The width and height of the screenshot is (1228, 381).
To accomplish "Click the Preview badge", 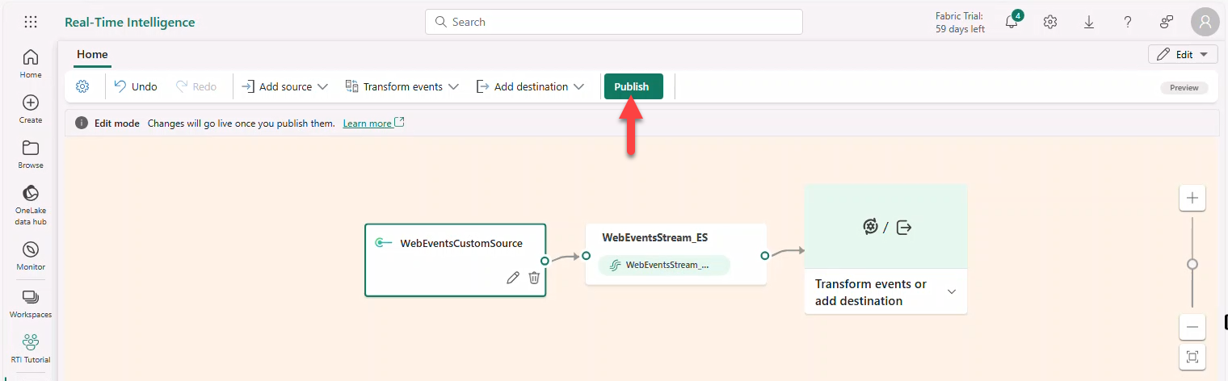I will click(x=1184, y=88).
